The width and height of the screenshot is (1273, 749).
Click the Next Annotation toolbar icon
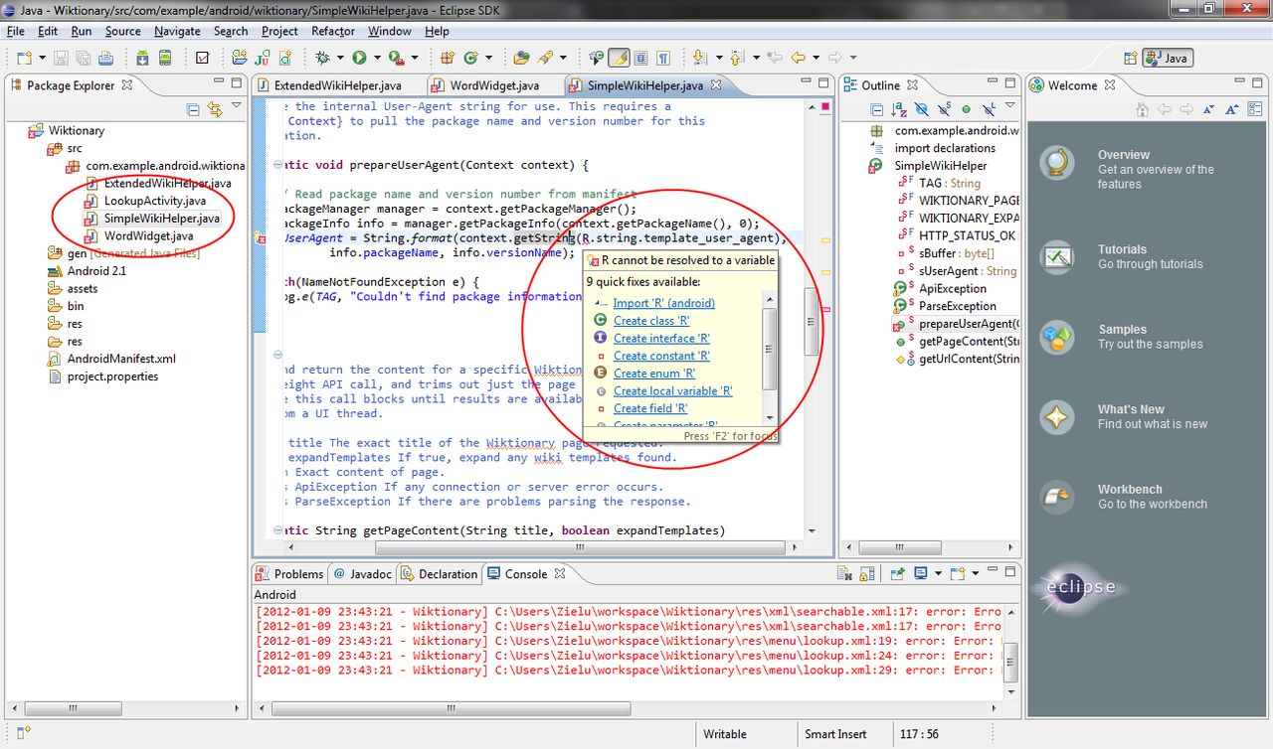tap(698, 58)
